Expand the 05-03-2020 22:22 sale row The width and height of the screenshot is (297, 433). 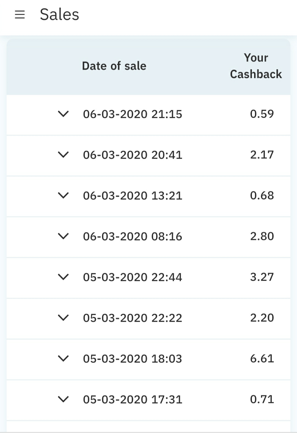(x=63, y=318)
